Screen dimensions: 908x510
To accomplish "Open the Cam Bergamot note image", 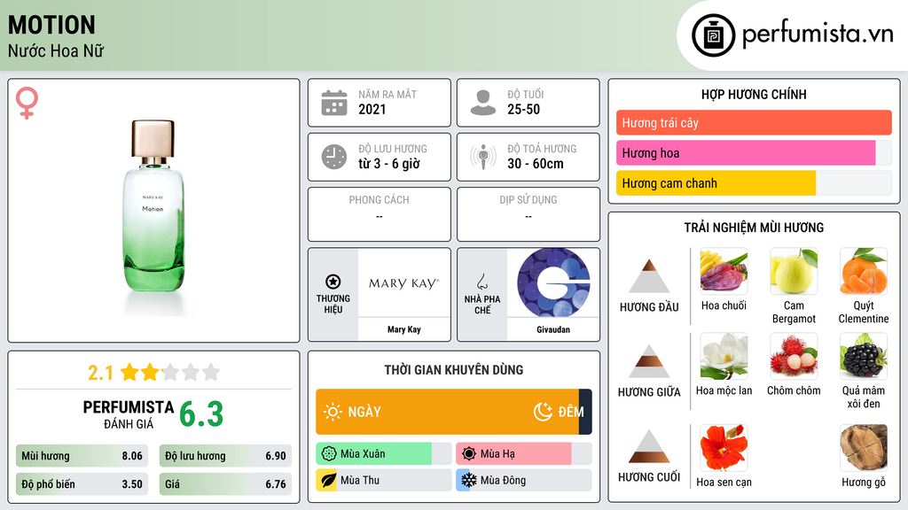I will pyautogui.click(x=794, y=271).
